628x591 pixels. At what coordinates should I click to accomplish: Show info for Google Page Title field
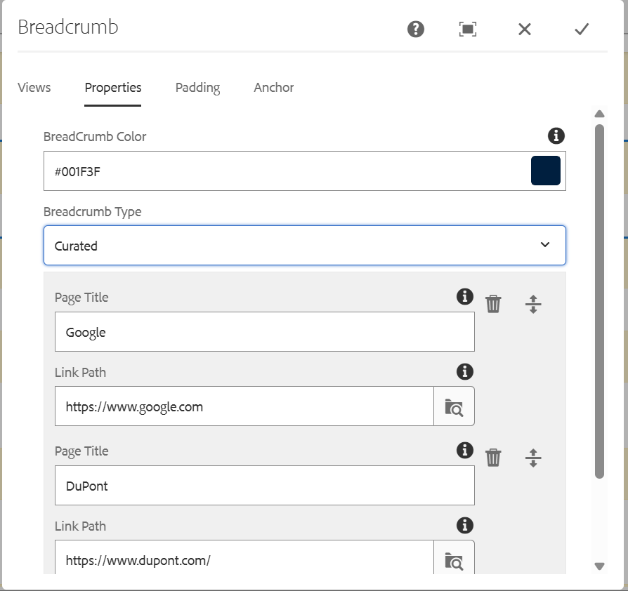[x=464, y=297]
